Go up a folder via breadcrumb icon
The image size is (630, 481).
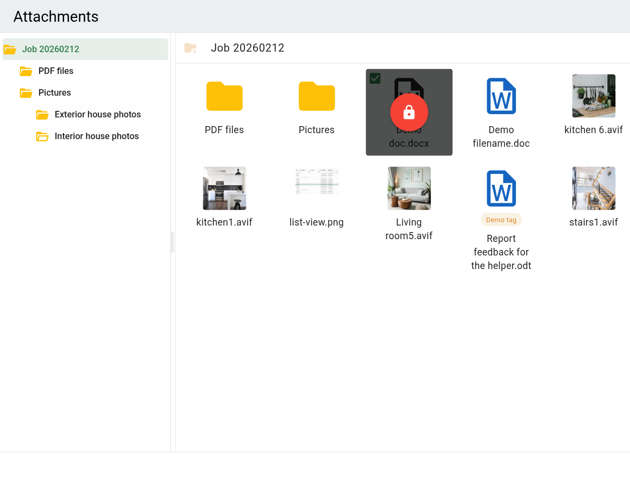pyautogui.click(x=191, y=48)
